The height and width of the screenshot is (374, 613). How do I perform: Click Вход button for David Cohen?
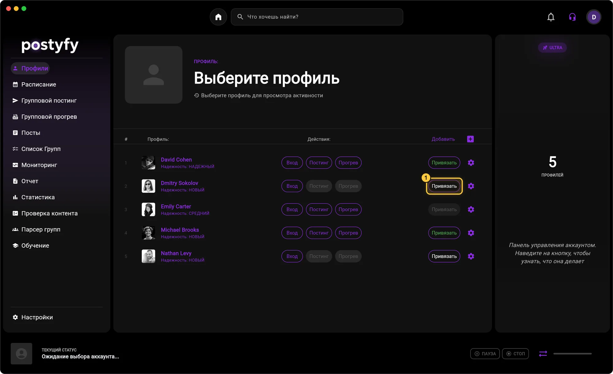[x=292, y=163]
